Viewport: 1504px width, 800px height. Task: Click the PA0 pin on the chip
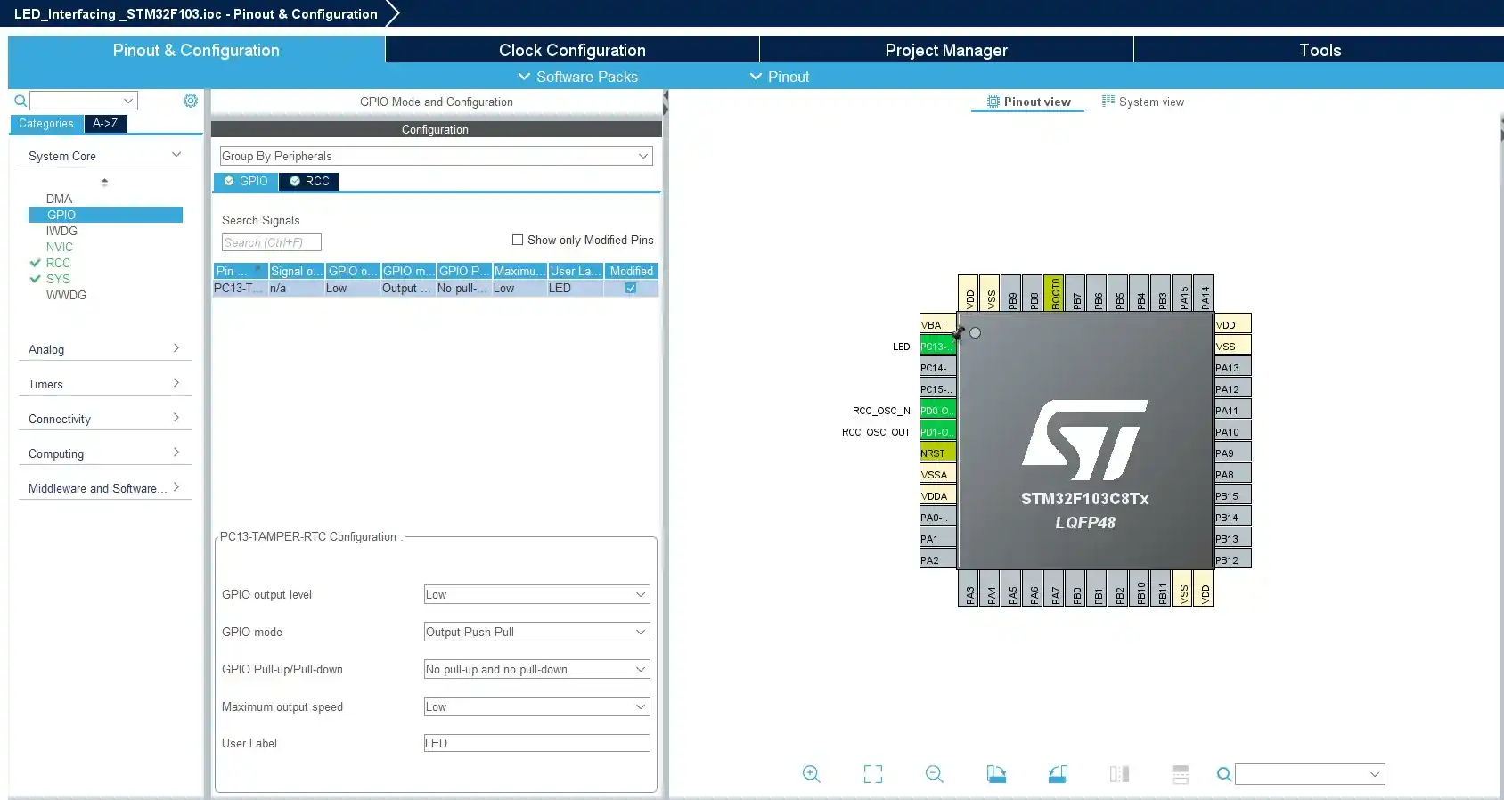point(937,517)
